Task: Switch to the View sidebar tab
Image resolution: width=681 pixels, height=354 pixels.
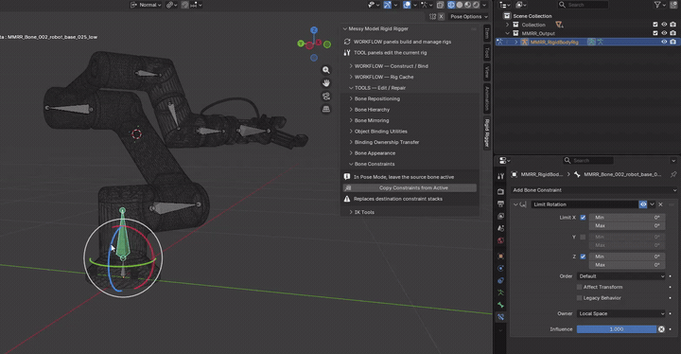Action: pyautogui.click(x=487, y=72)
